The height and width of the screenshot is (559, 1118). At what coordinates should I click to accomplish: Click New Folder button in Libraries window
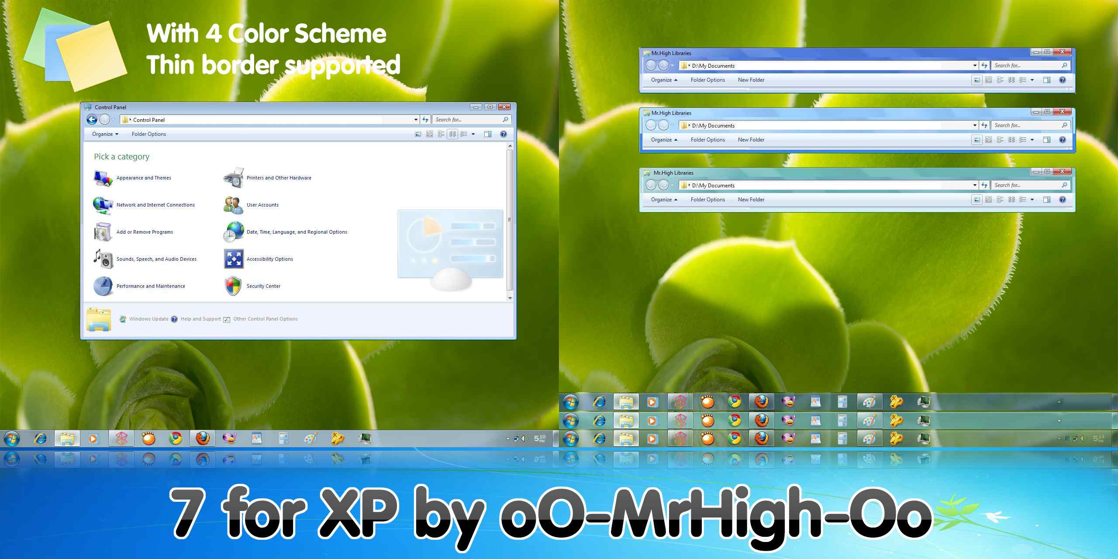coord(752,80)
